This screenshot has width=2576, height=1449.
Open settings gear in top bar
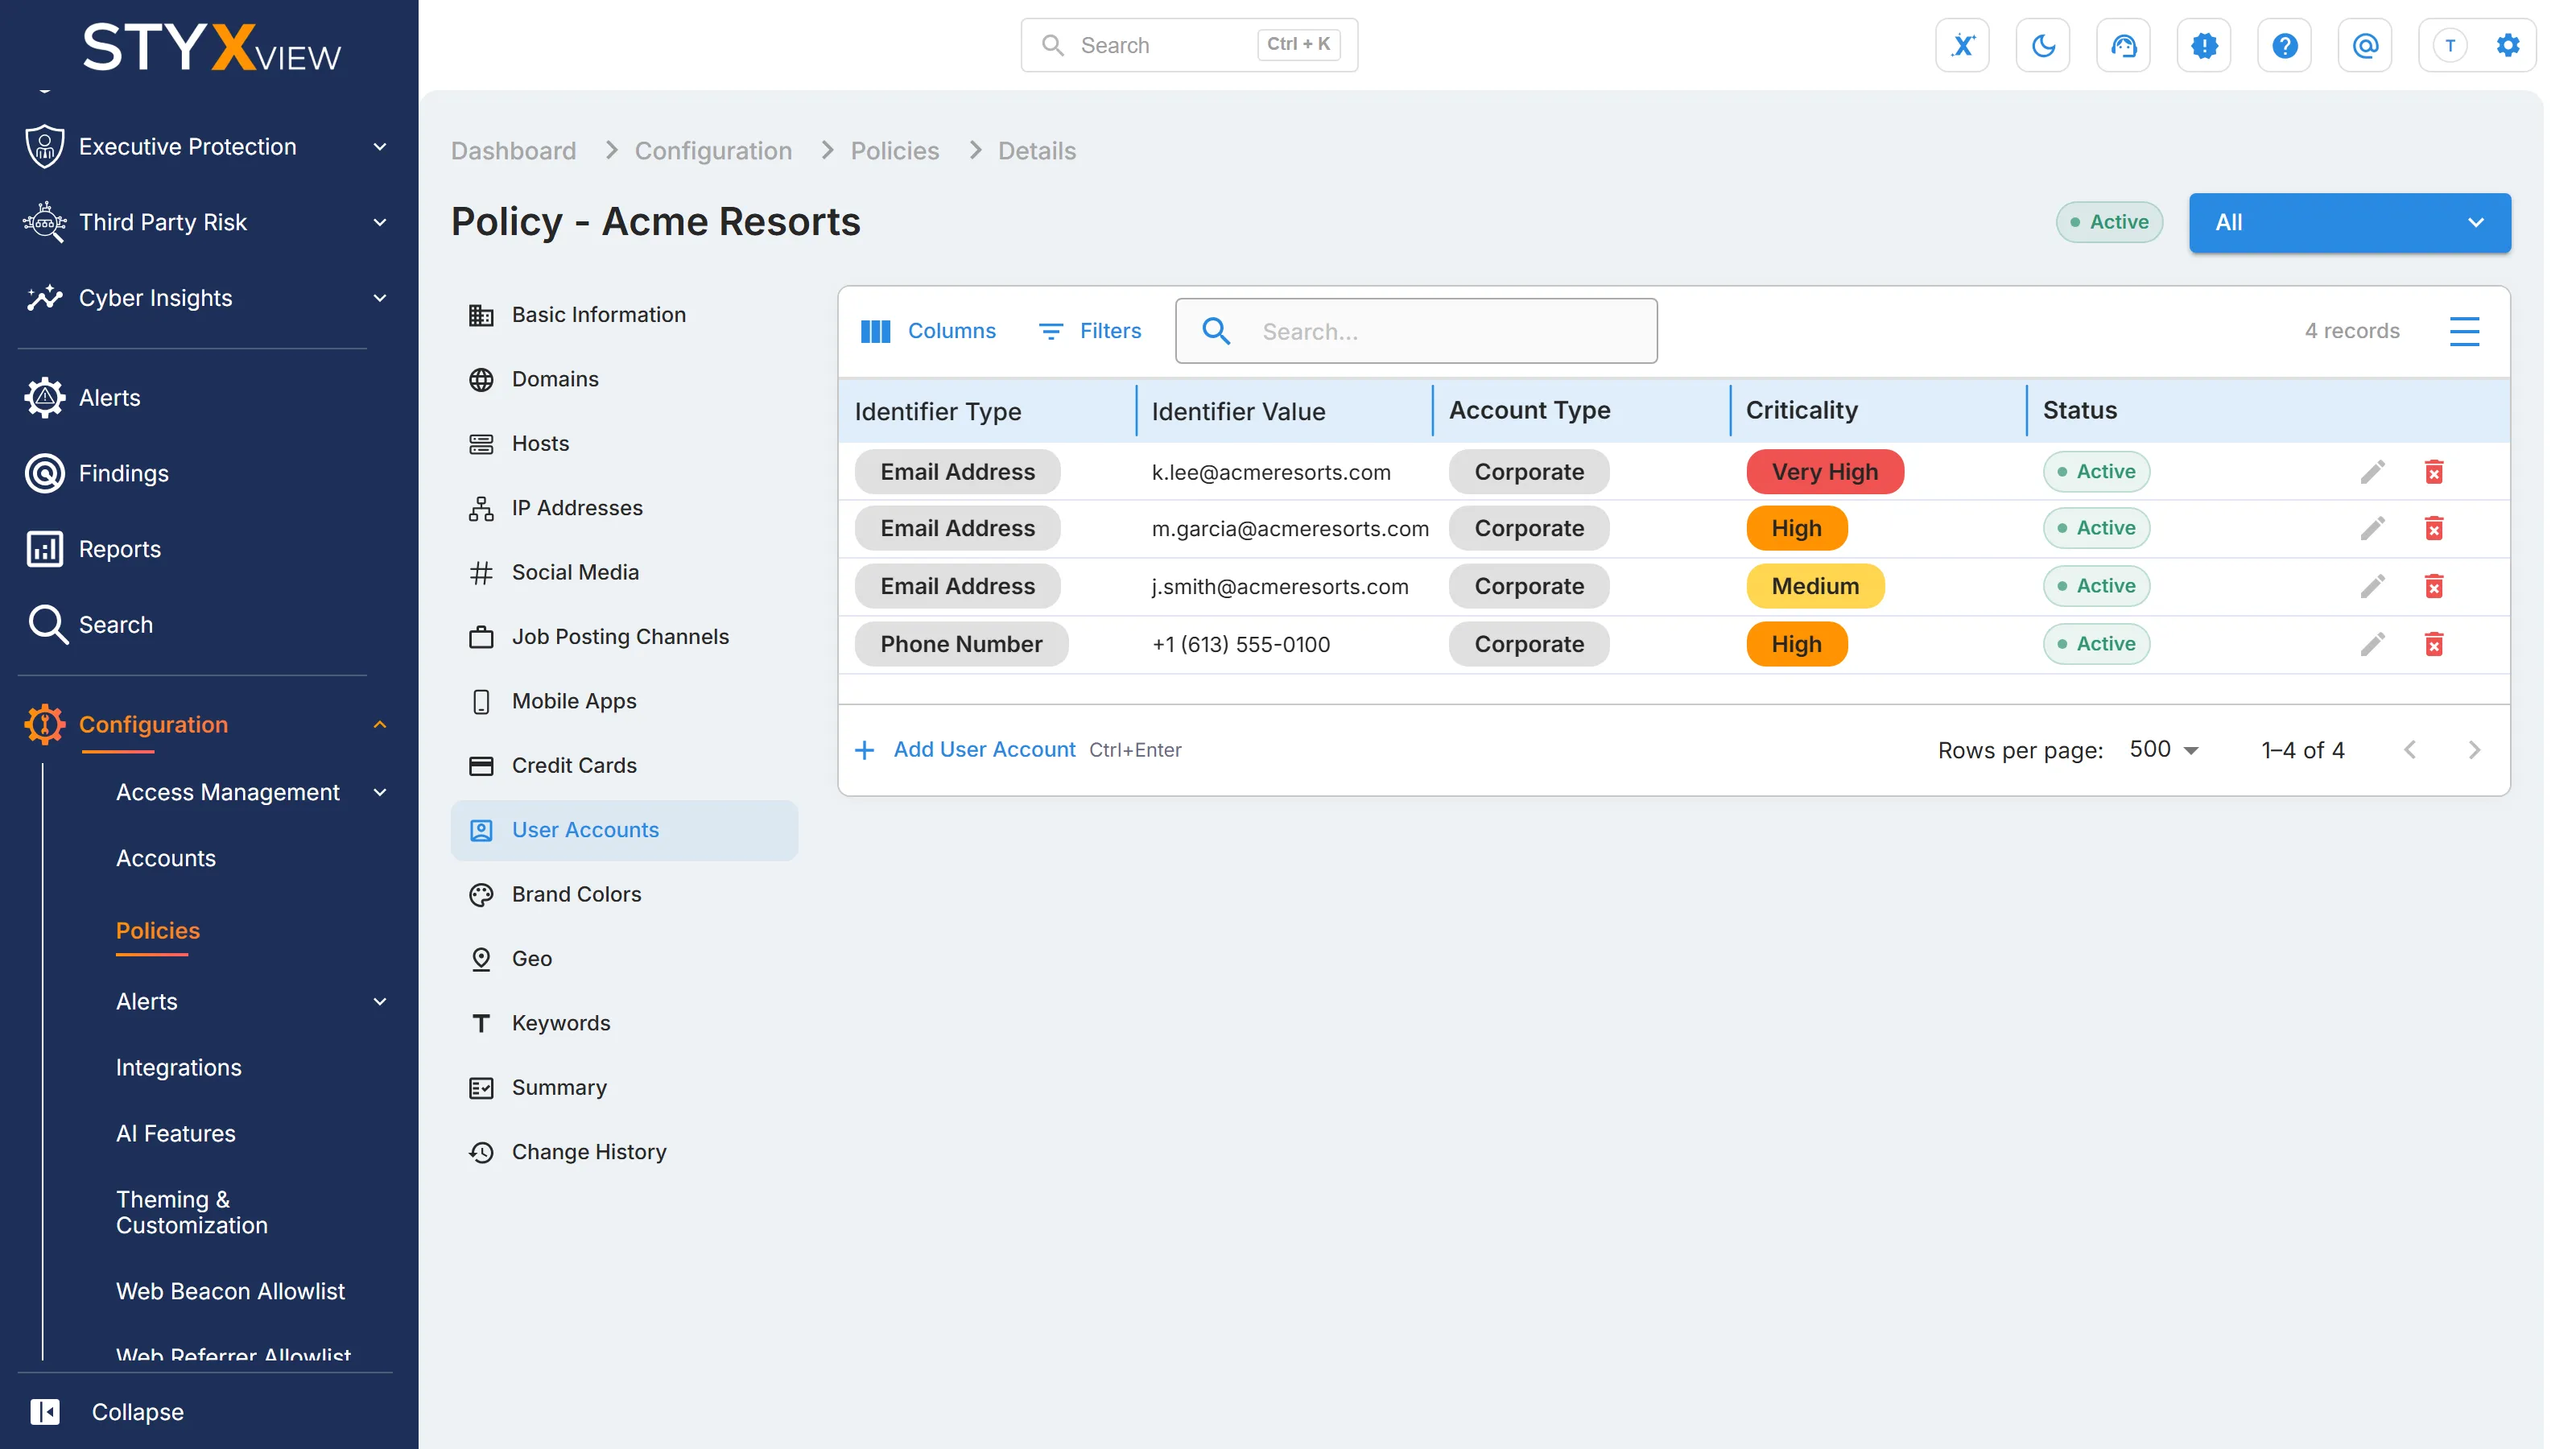tap(2508, 45)
